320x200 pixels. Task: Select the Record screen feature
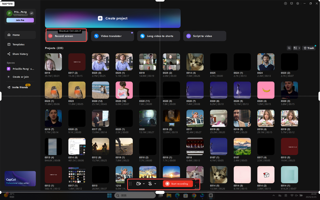pyautogui.click(x=66, y=36)
